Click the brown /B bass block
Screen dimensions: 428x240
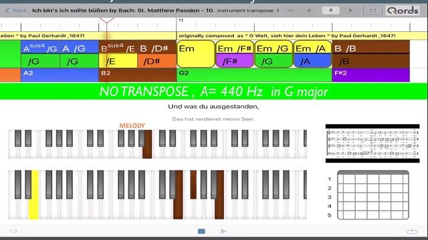click(370, 61)
